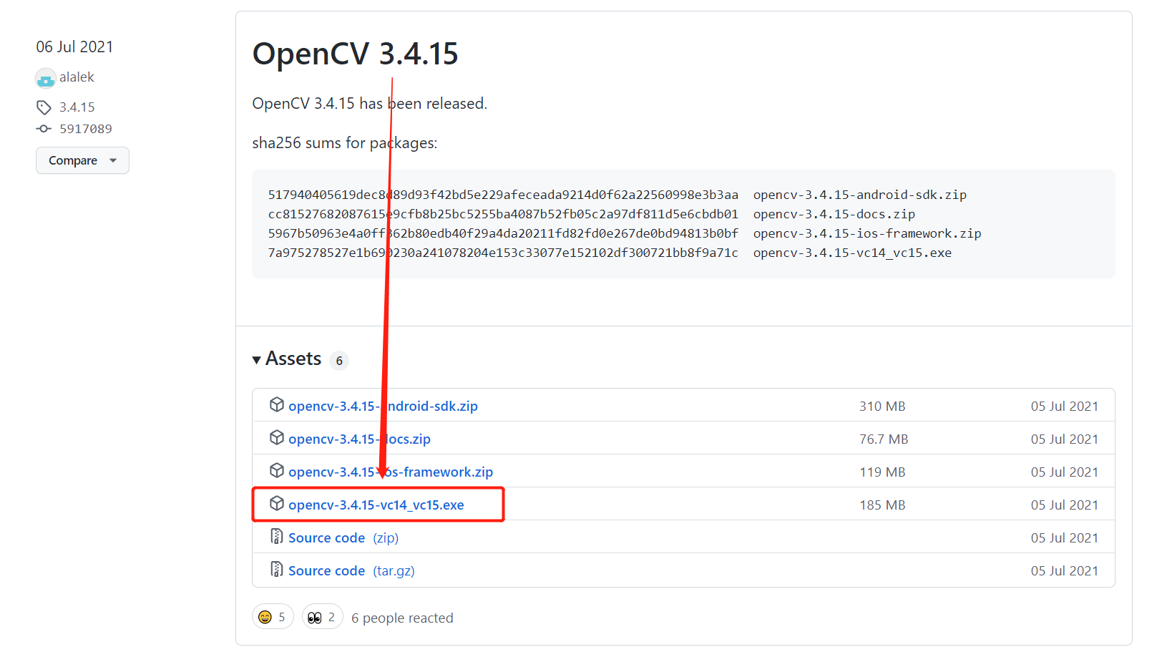This screenshot has width=1162, height=652.
Task: Download opencv-3.4.15-vc14_vc15.exe
Action: click(376, 505)
